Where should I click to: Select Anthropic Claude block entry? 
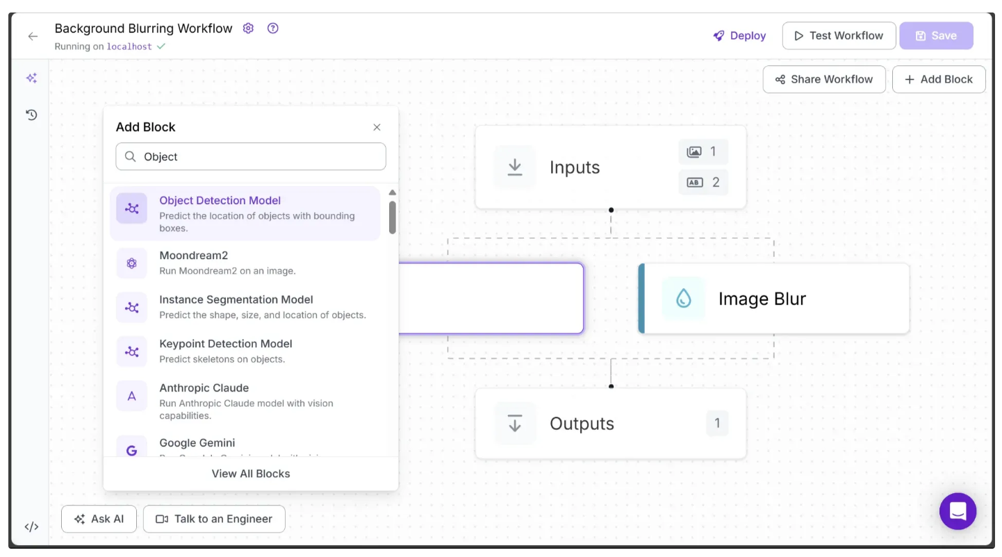[245, 401]
